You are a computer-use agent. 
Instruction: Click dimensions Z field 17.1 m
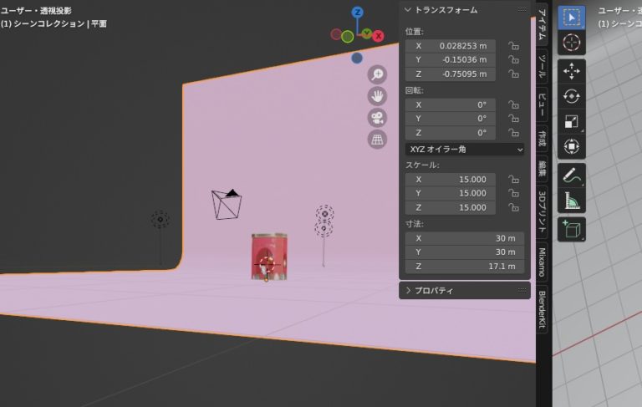465,266
